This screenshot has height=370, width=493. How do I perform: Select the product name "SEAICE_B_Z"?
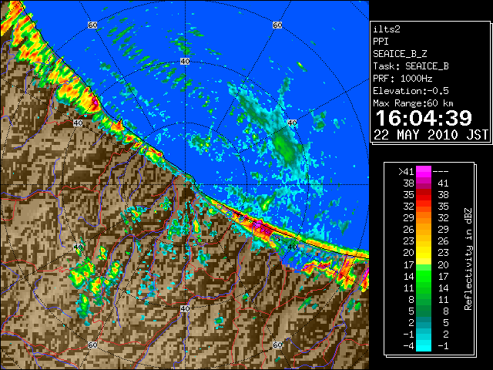coord(400,54)
